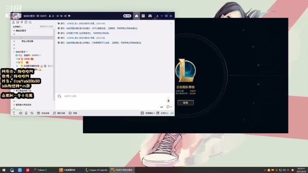This screenshot has height=173, width=308.
Task: Click the music accompaniment button in the bottom bar
Action: 59,113
